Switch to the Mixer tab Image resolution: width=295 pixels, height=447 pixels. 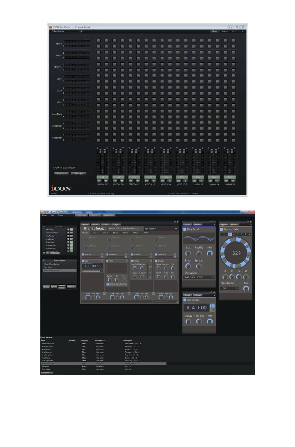(x=214, y=31)
